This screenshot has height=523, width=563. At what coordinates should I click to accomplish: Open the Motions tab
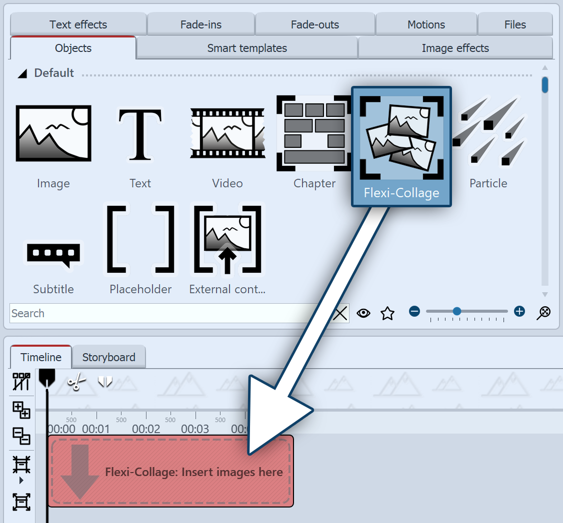pyautogui.click(x=425, y=24)
